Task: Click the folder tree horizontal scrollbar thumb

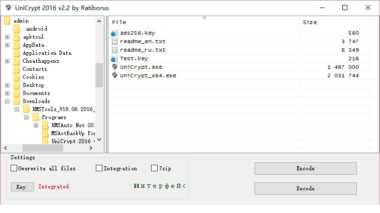Action: [43, 148]
